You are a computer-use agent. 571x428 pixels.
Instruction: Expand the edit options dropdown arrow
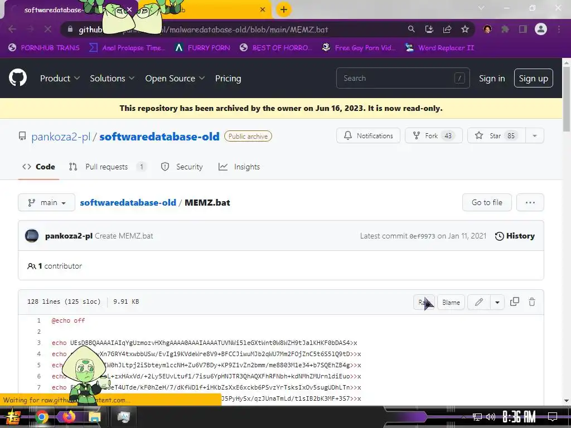pyautogui.click(x=497, y=302)
